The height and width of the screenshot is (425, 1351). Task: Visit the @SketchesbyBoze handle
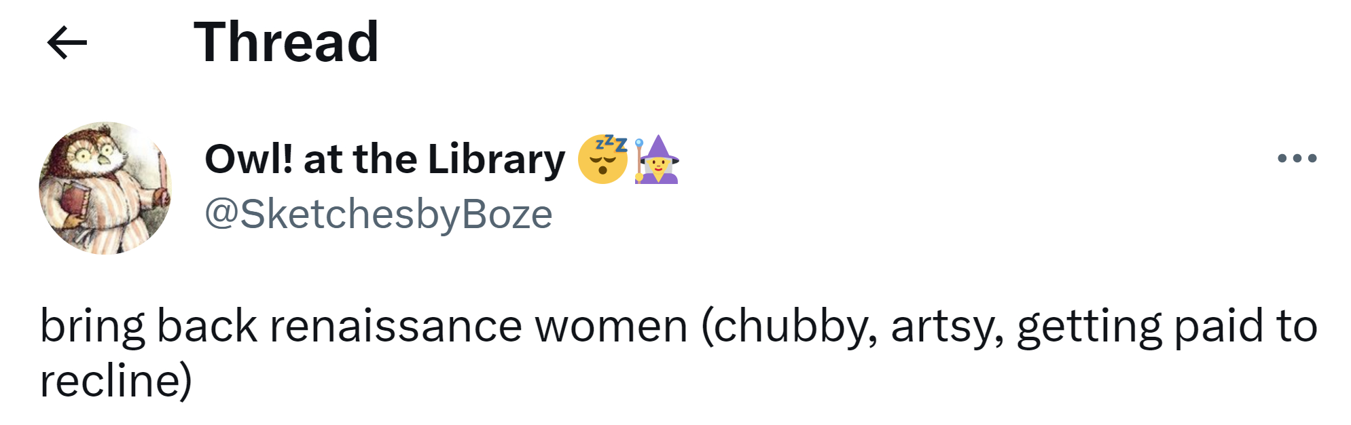coord(378,215)
